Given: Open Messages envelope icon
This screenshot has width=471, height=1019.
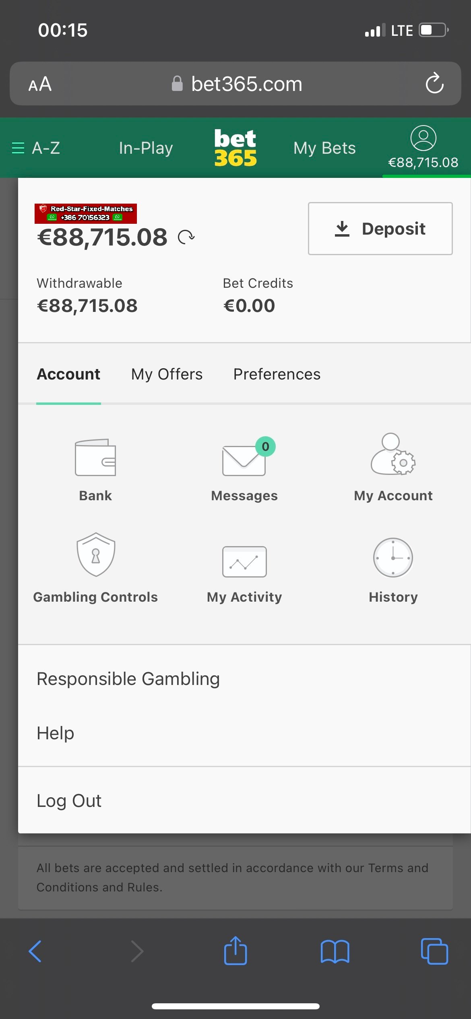Looking at the screenshot, I should [x=244, y=460].
